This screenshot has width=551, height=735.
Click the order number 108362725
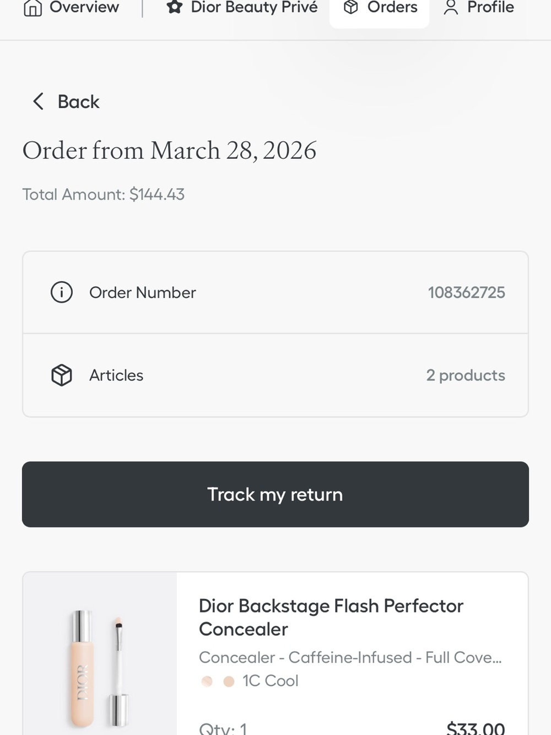pyautogui.click(x=467, y=292)
